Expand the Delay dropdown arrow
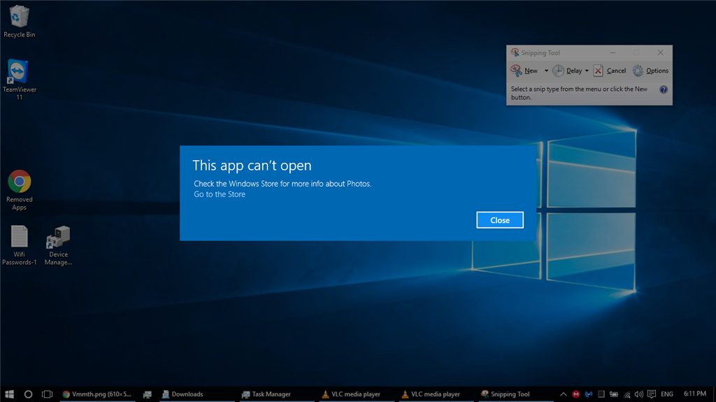 click(587, 71)
